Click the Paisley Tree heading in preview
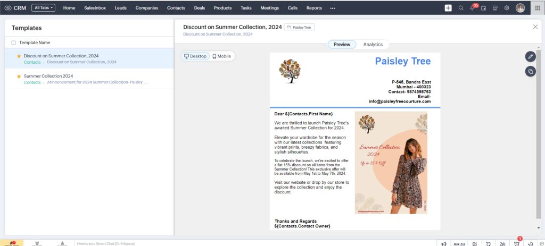The height and width of the screenshot is (246, 545). click(x=403, y=62)
